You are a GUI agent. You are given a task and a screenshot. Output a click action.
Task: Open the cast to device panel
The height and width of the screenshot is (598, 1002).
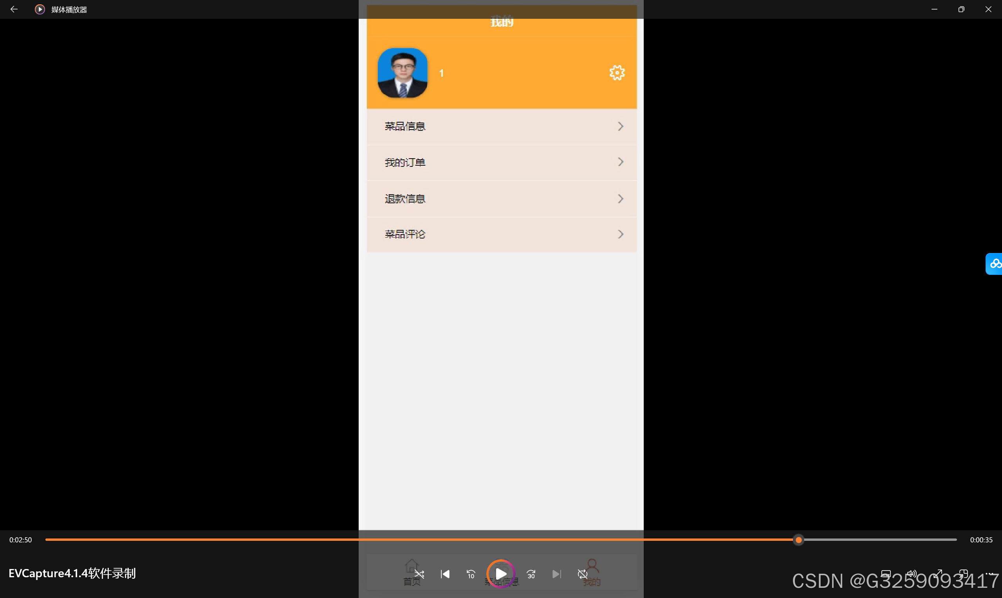coord(886,574)
